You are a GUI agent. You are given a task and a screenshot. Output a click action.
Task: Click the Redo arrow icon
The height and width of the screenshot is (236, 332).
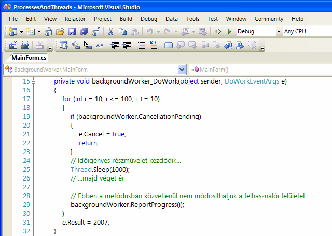click(167, 32)
